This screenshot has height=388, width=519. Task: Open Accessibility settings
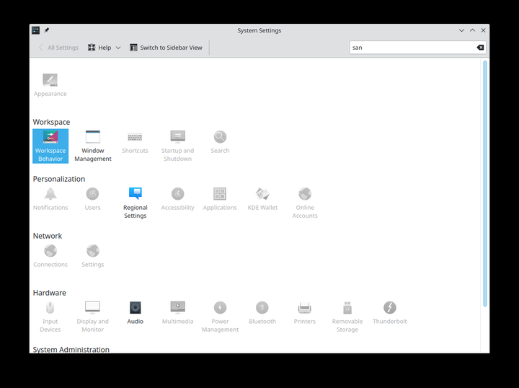click(x=178, y=199)
